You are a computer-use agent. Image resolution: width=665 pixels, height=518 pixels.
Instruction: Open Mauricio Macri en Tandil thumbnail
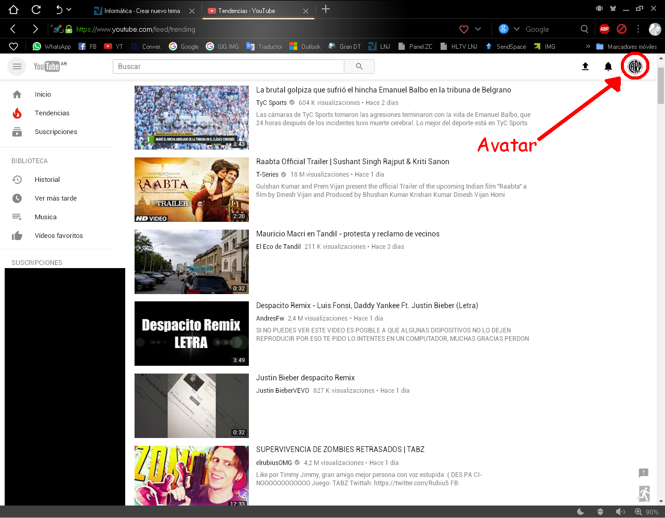click(192, 262)
